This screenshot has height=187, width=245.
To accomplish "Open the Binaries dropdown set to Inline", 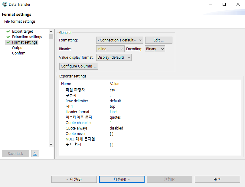I will (110, 49).
